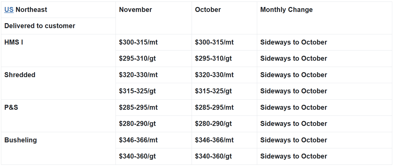
Task: Select October's HMS I $295-310/gt price
Action: point(213,58)
